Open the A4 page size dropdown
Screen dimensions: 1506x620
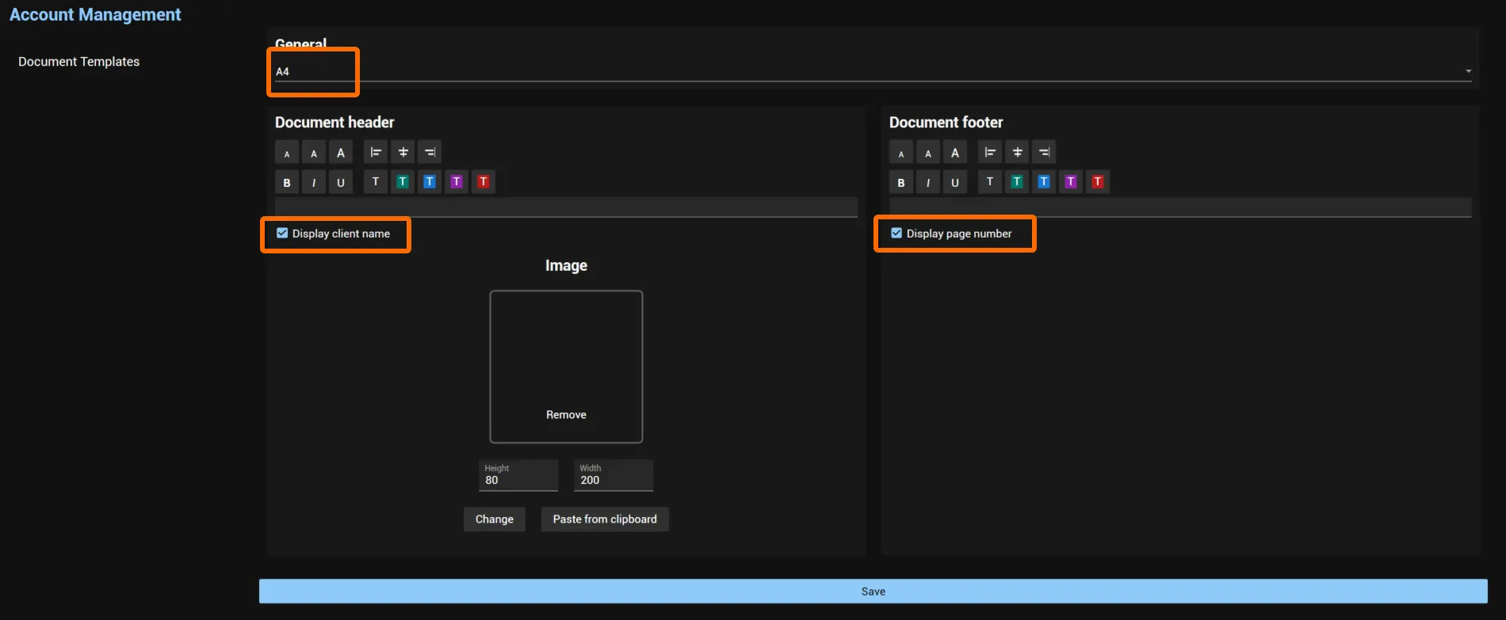[873, 71]
